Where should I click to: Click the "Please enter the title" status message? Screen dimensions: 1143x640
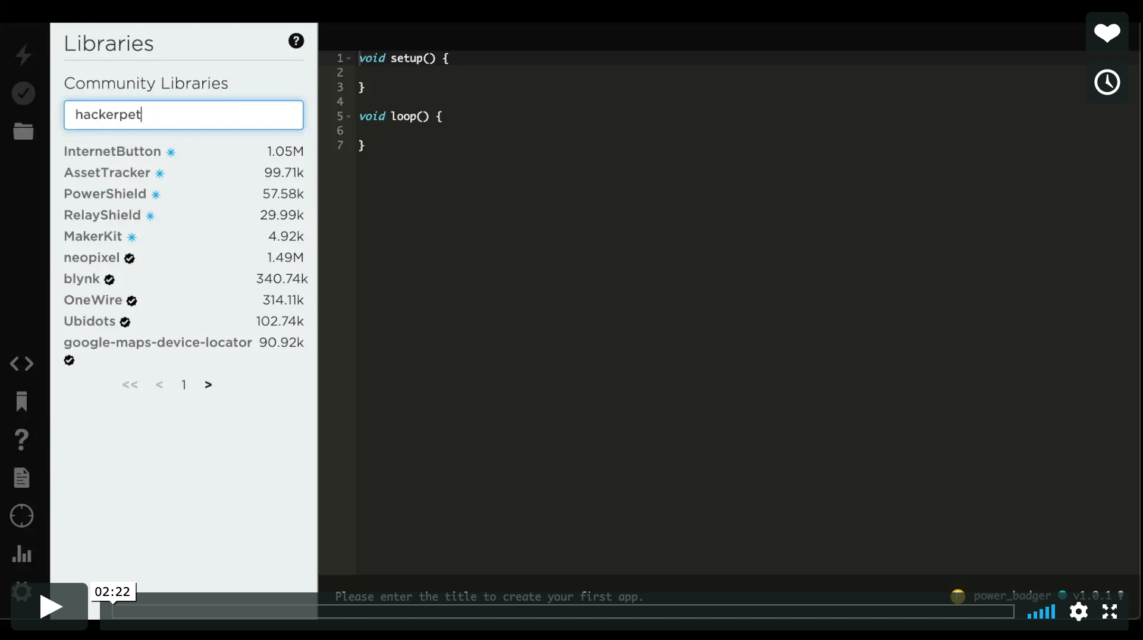point(489,597)
